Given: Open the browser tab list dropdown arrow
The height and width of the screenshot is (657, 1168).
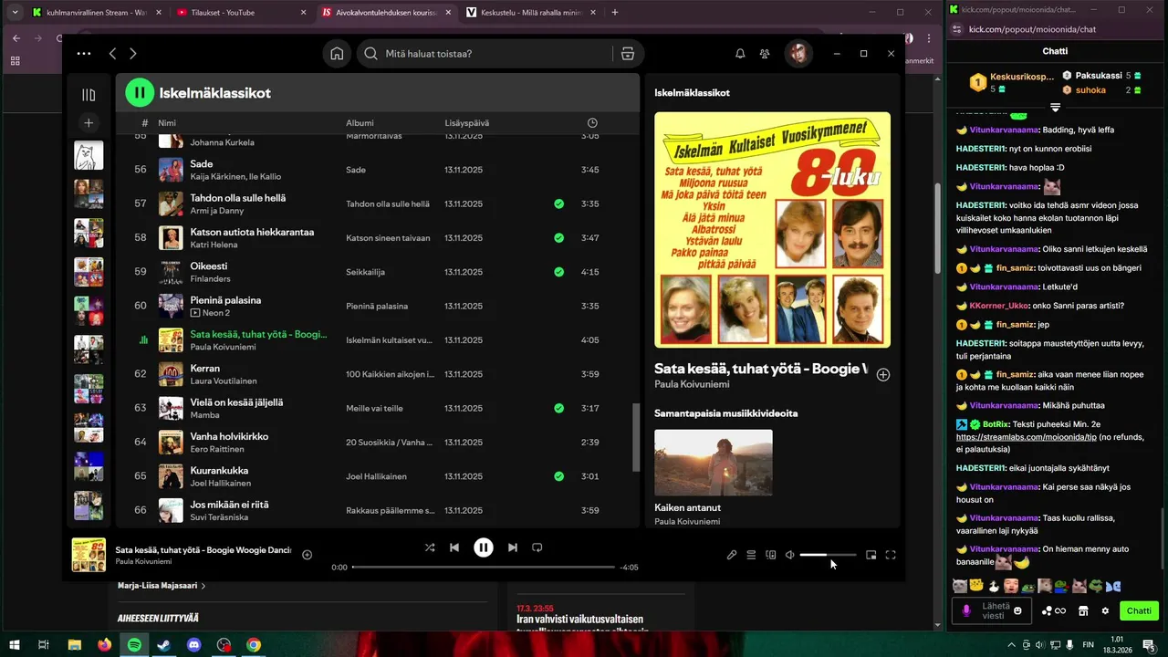Looking at the screenshot, I should [x=14, y=12].
